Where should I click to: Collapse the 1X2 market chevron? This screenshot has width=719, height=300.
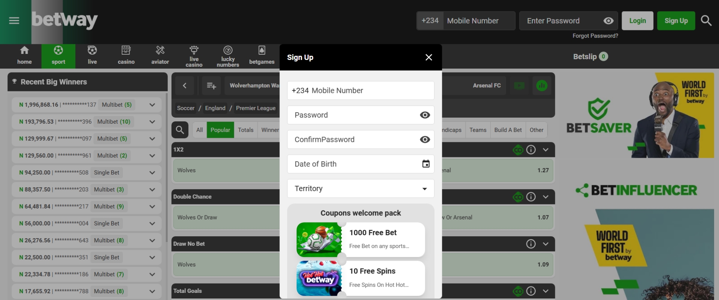pyautogui.click(x=546, y=150)
